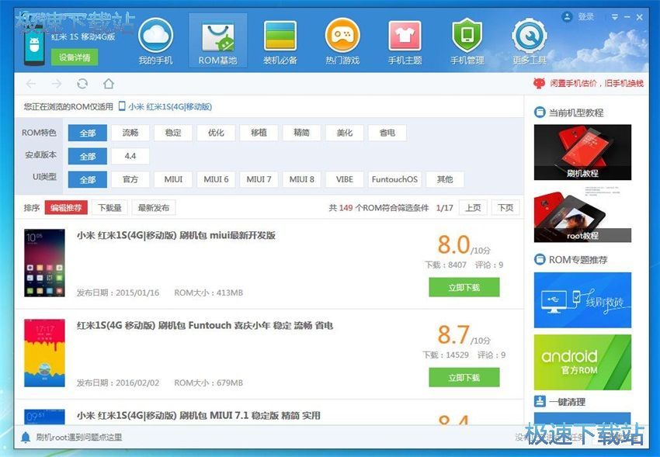Filter UI type by MIUI 6
660x457 pixels.
click(x=216, y=179)
